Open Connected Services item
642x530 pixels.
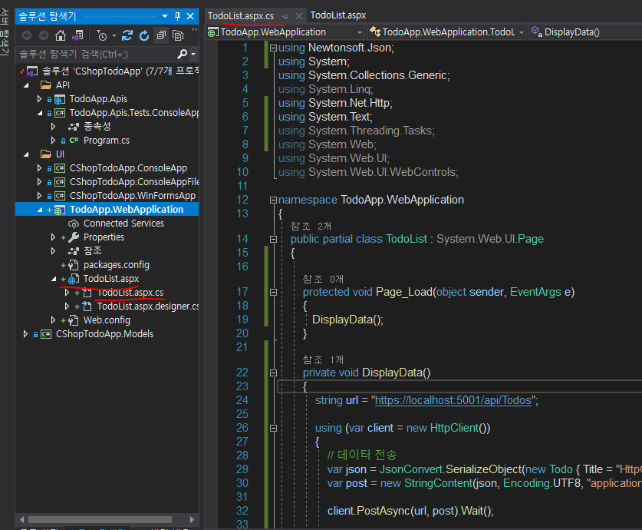pos(123,224)
